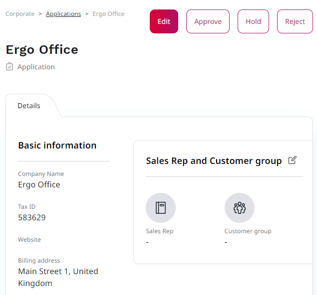
Task: Switch to the Details tab
Action: coord(29,106)
